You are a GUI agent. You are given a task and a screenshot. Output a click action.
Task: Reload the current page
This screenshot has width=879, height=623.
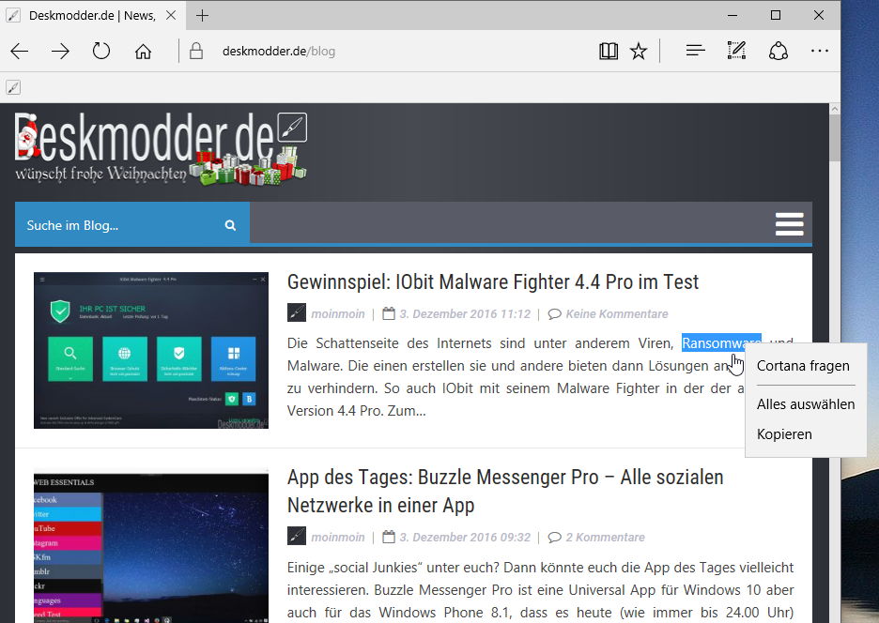[101, 51]
